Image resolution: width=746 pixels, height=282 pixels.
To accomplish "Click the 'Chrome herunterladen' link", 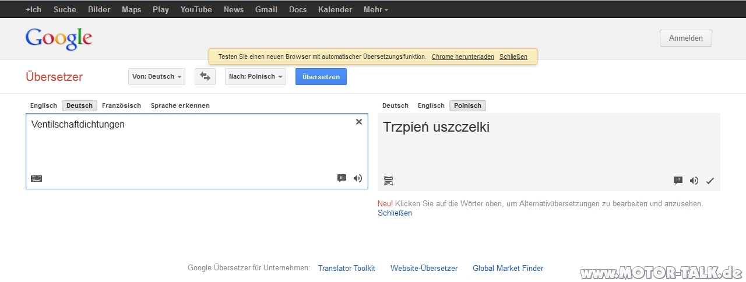I will click(463, 57).
